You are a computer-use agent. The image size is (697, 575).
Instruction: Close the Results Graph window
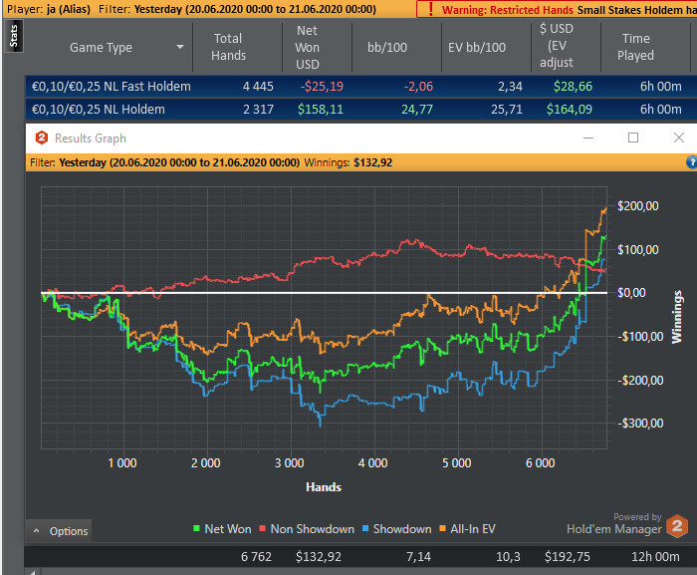679,138
